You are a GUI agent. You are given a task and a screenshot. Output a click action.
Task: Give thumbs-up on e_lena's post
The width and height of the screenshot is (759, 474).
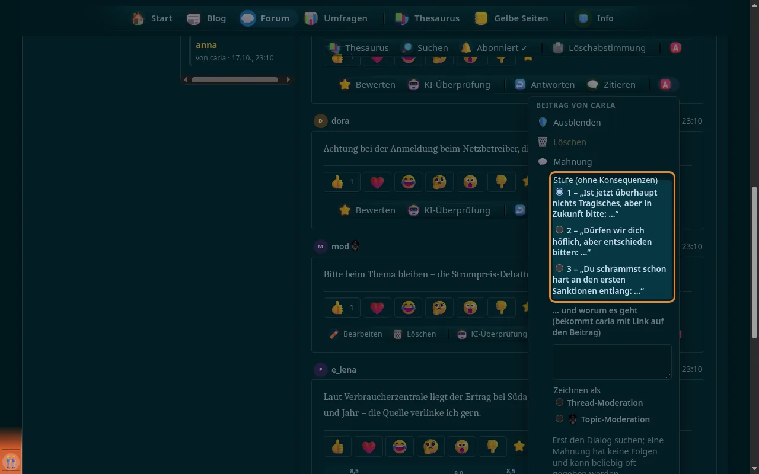tap(338, 446)
